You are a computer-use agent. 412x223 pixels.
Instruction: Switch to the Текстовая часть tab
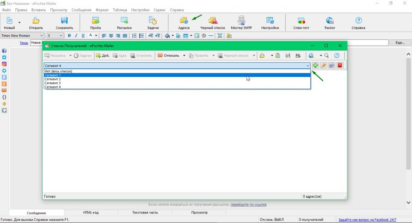pos(145,212)
